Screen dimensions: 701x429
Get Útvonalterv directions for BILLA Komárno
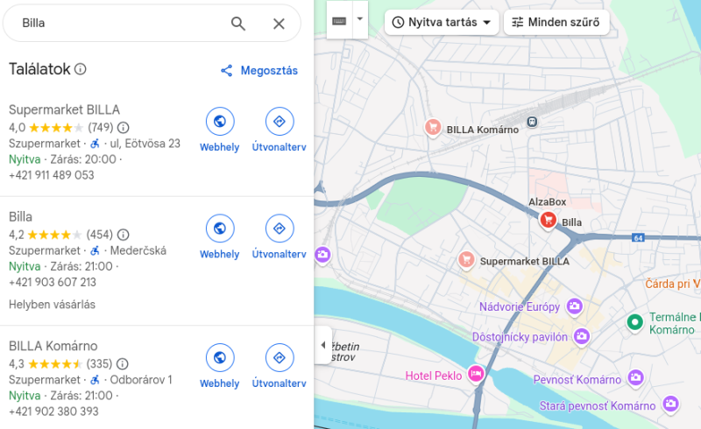(280, 357)
